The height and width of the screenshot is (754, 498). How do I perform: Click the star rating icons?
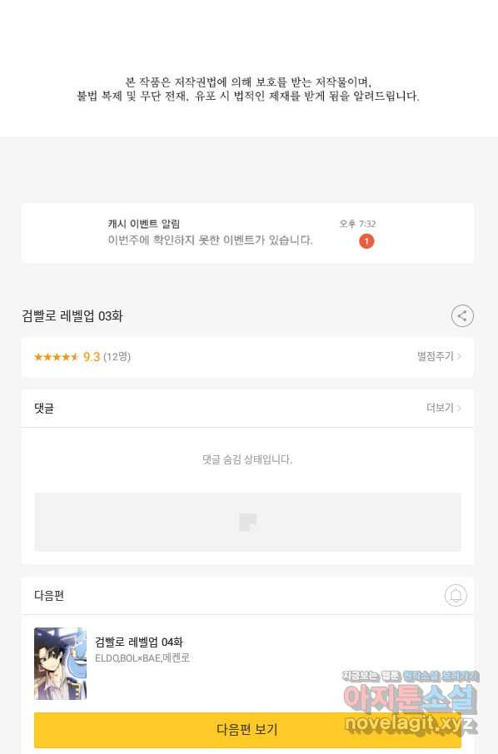click(x=57, y=357)
